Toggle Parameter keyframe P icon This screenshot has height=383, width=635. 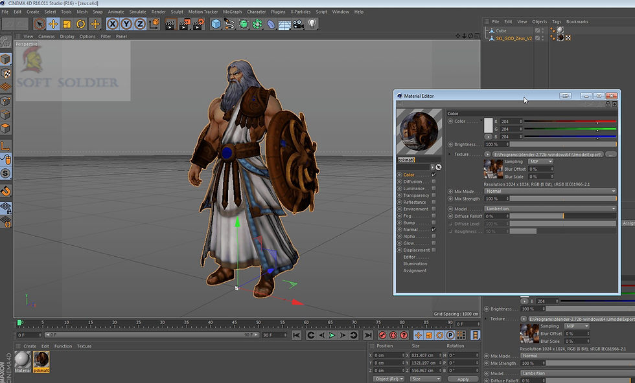click(450, 335)
